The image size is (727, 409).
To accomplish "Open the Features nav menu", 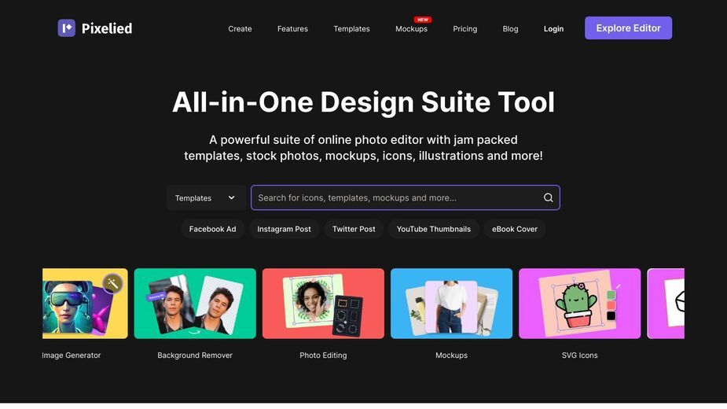I will 292,29.
